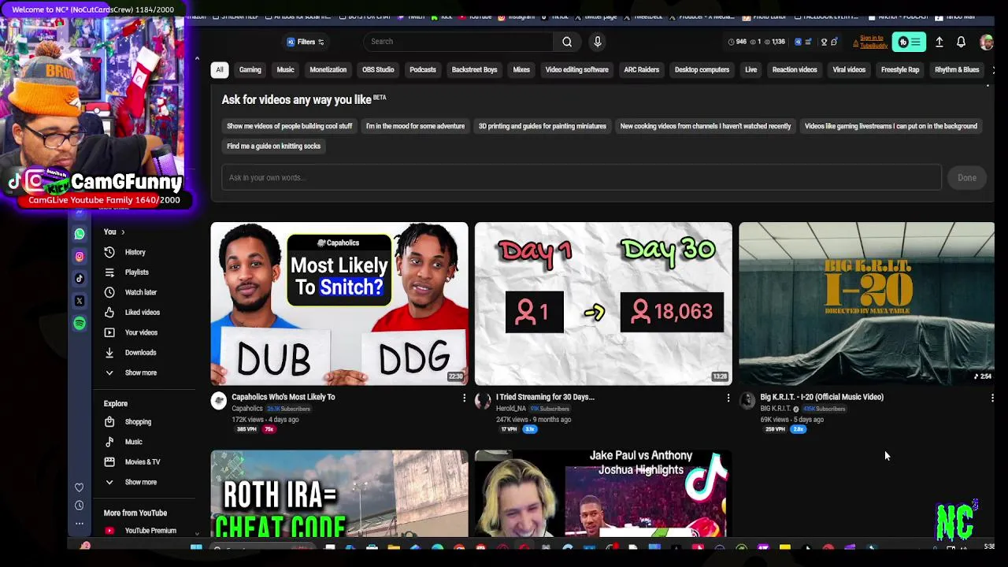Activate voice search microphone icon
Image resolution: width=1008 pixels, height=567 pixels.
[598, 42]
